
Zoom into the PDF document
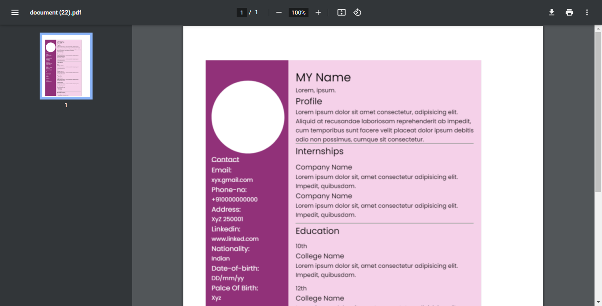[318, 12]
